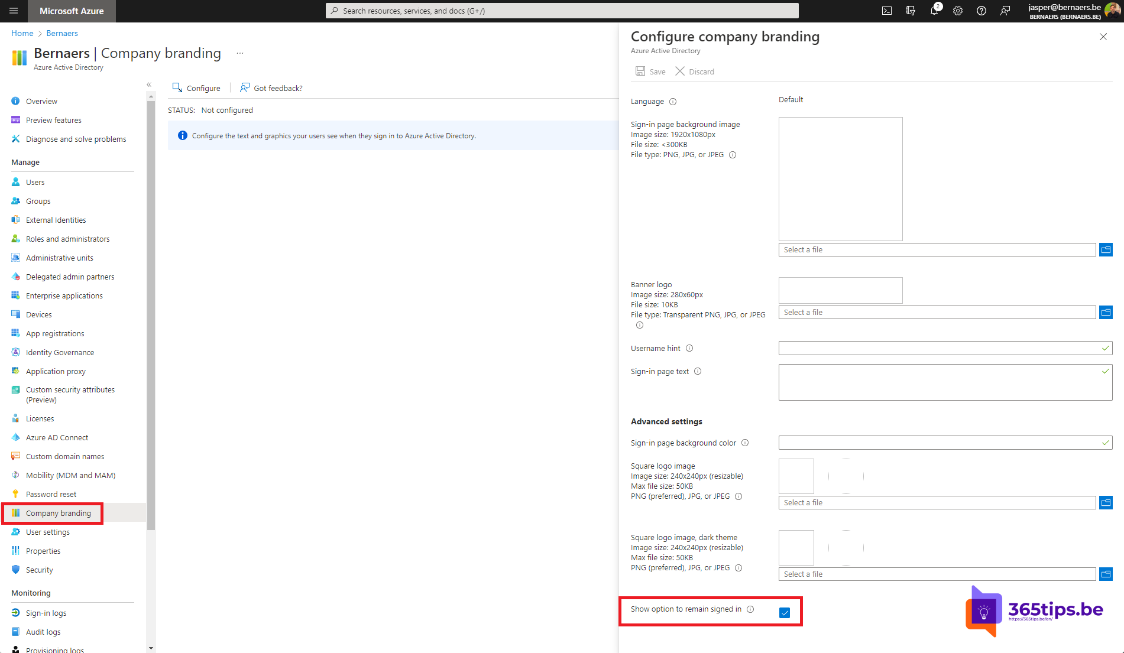
Task: Show info tooltip for Sign-in page text
Action: click(x=698, y=372)
